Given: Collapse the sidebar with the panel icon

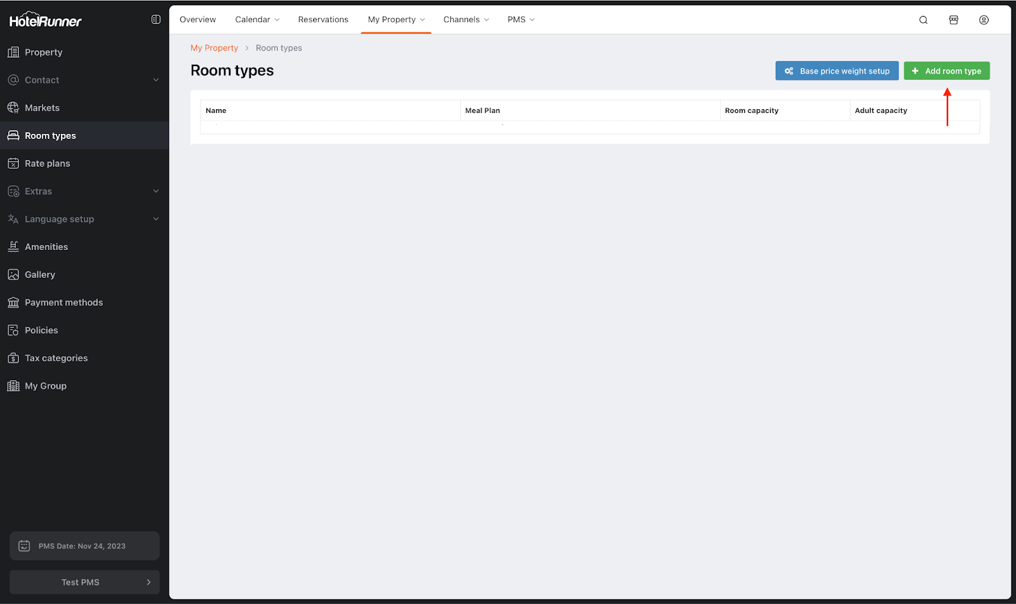Looking at the screenshot, I should [x=156, y=20].
